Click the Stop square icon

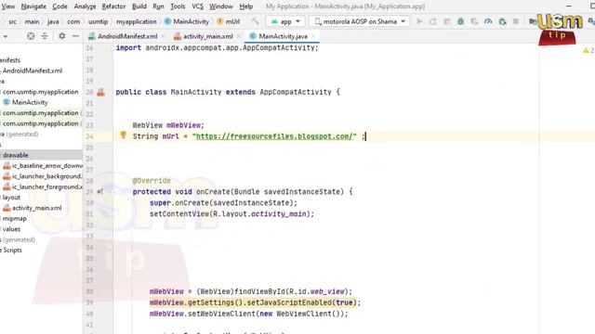[x=516, y=21]
